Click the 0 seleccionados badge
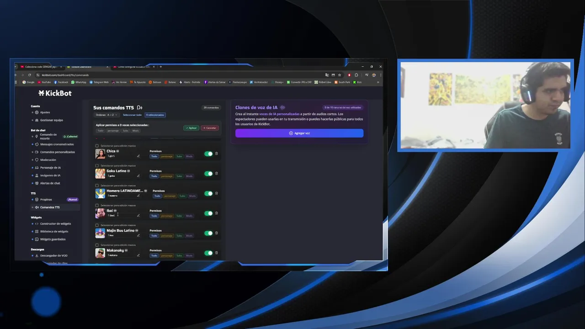585x329 pixels. pos(155,115)
